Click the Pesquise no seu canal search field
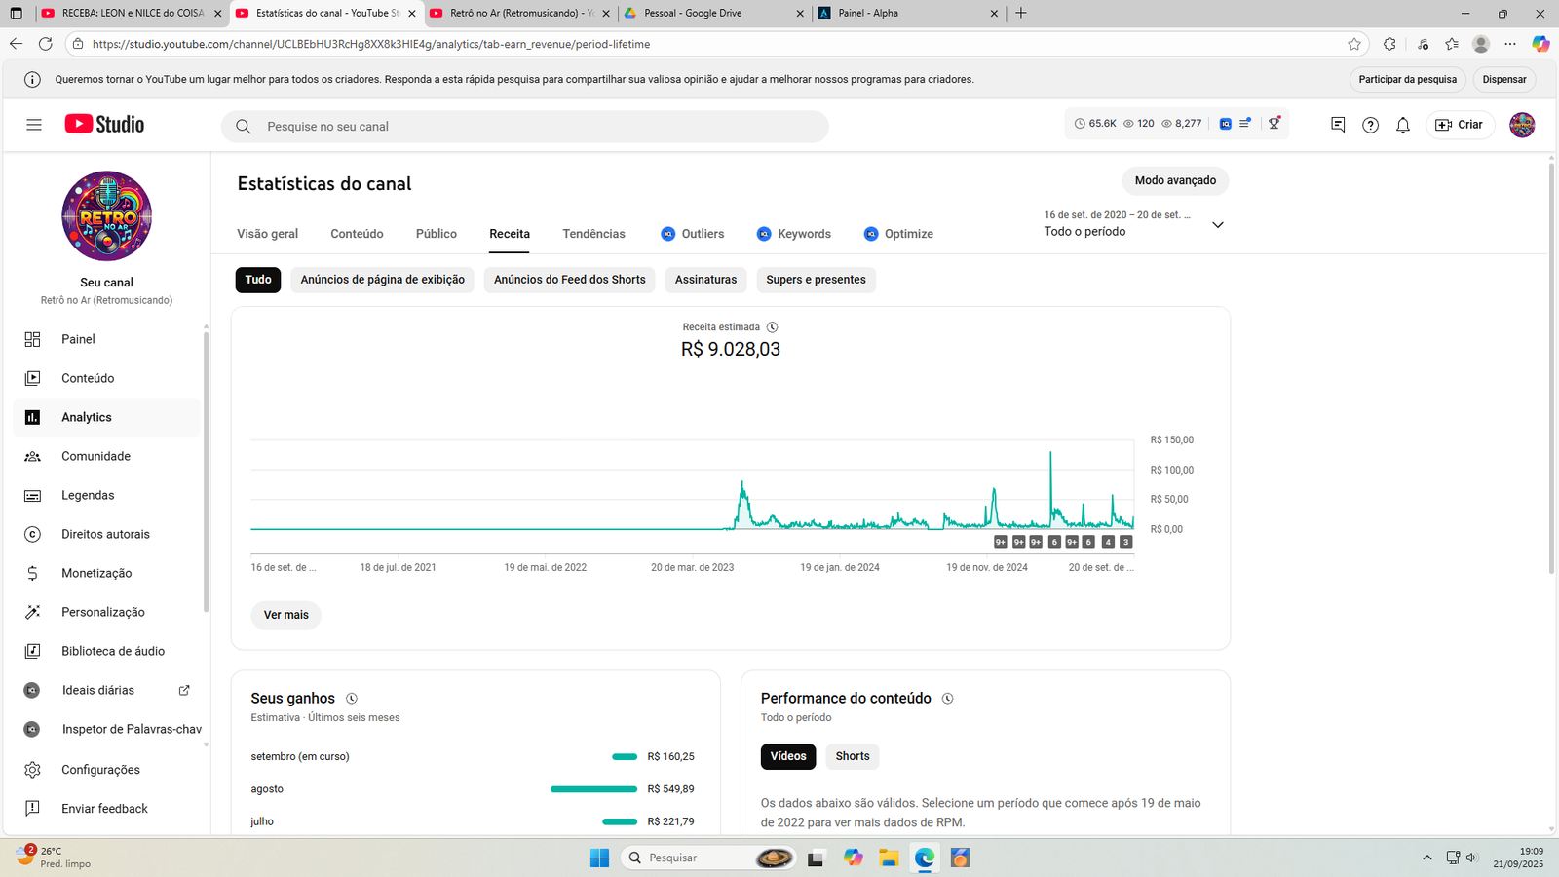Image resolution: width=1559 pixels, height=877 pixels. pos(525,127)
